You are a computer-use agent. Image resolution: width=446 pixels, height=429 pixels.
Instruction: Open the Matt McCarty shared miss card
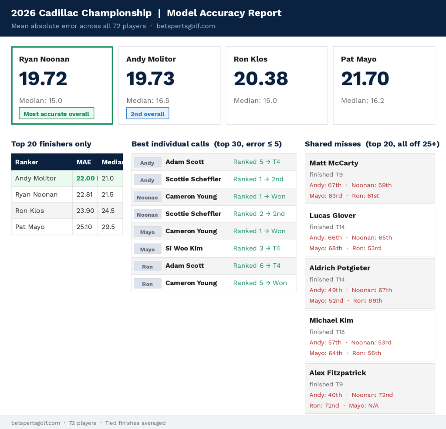click(x=370, y=178)
